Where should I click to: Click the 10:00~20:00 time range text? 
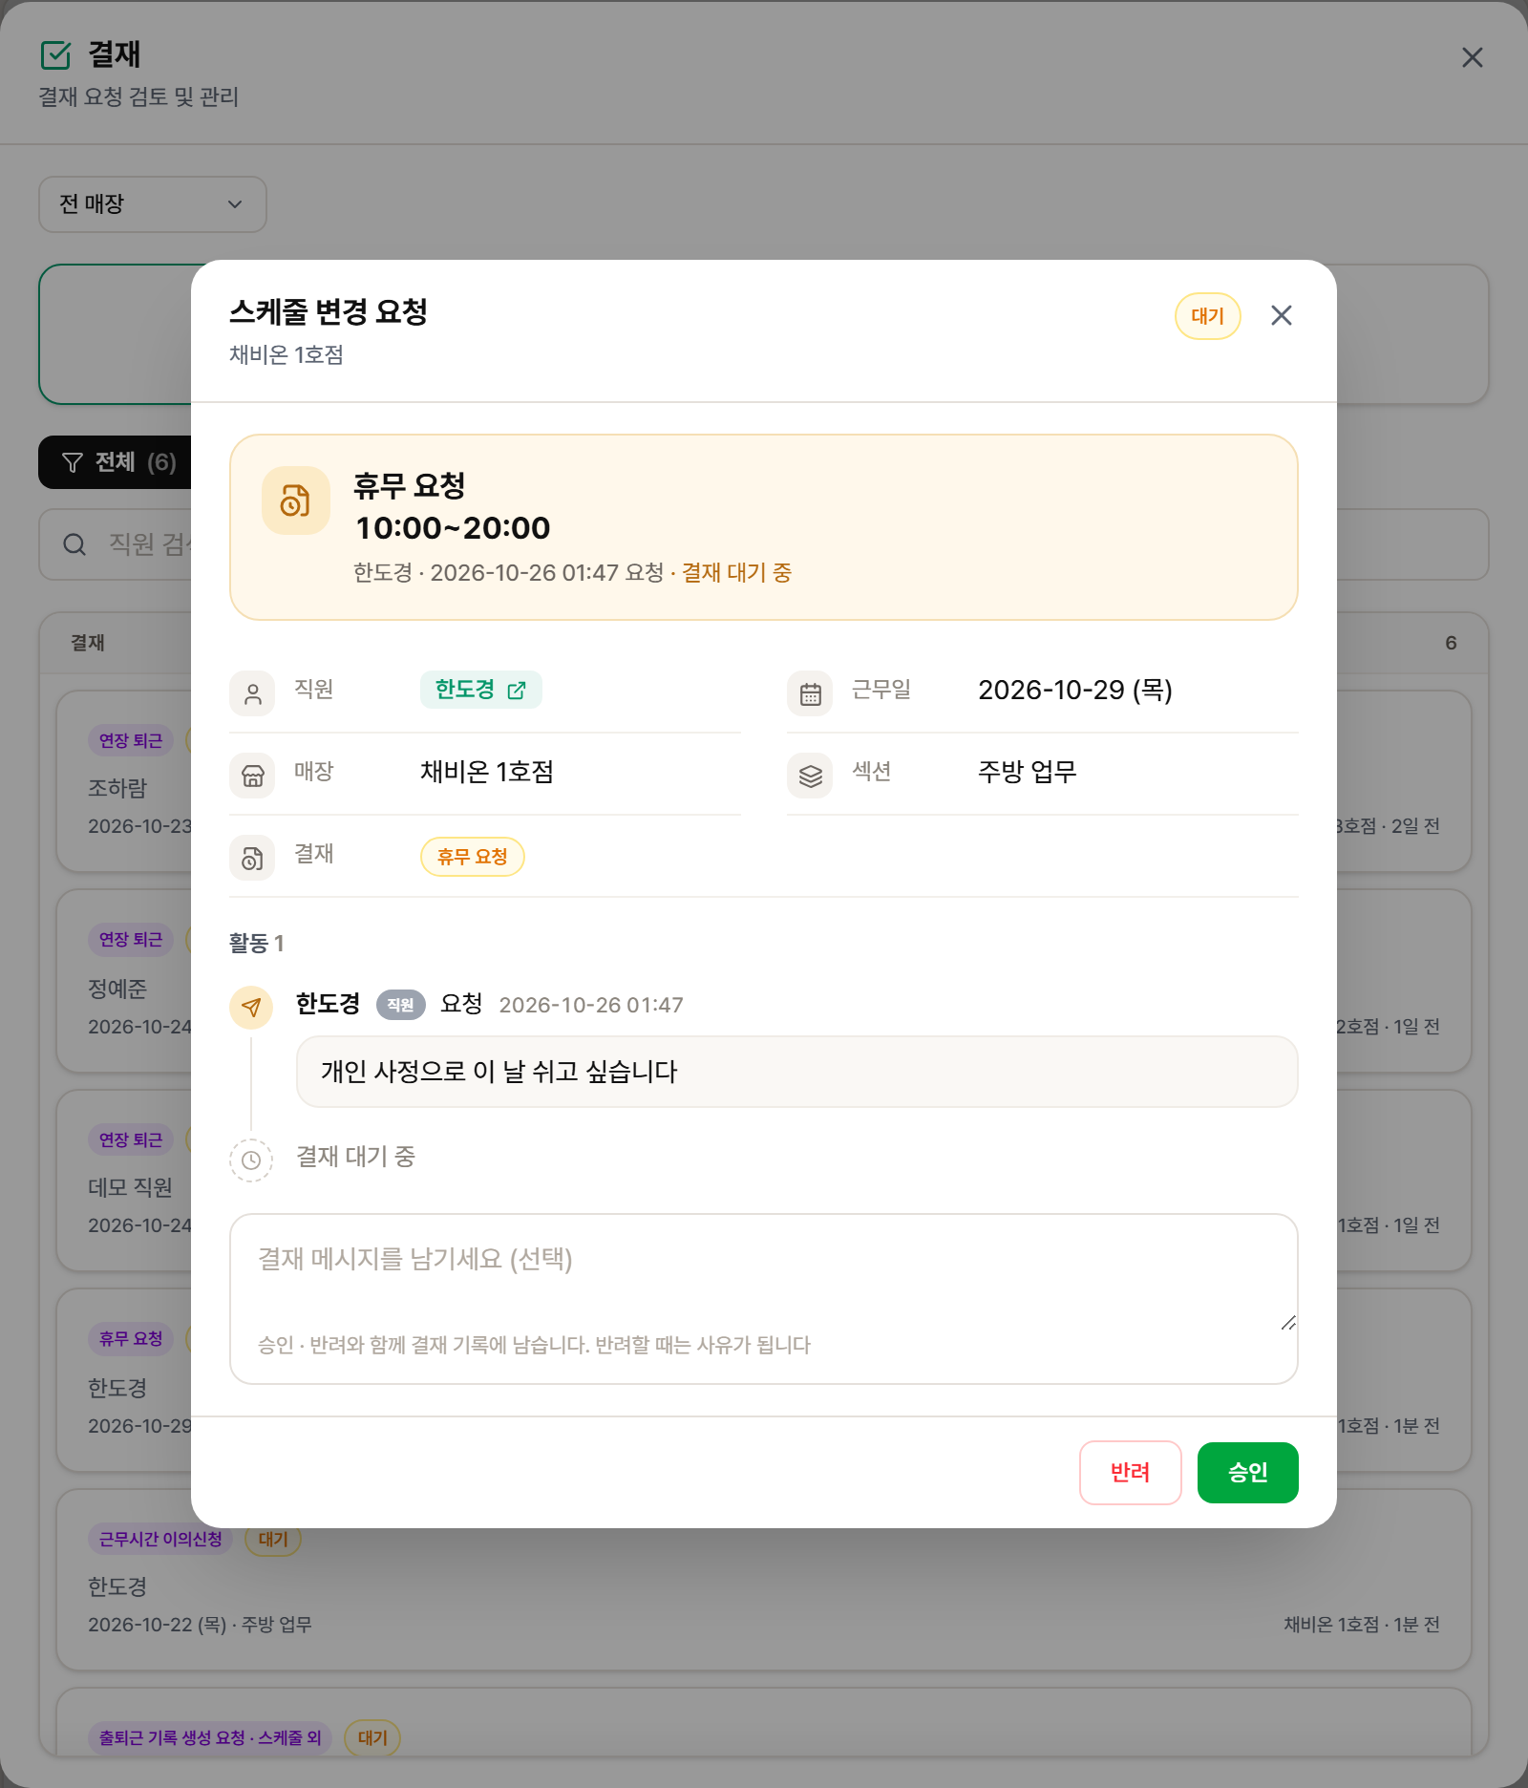[x=453, y=527]
